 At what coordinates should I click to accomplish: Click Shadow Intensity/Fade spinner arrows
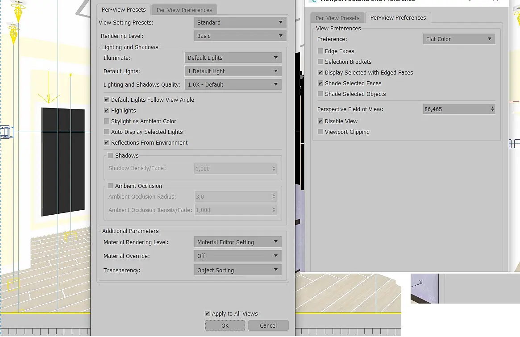click(274, 169)
